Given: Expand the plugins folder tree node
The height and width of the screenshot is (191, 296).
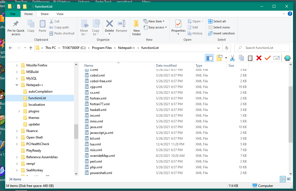Looking at the screenshot, I should [19, 111].
